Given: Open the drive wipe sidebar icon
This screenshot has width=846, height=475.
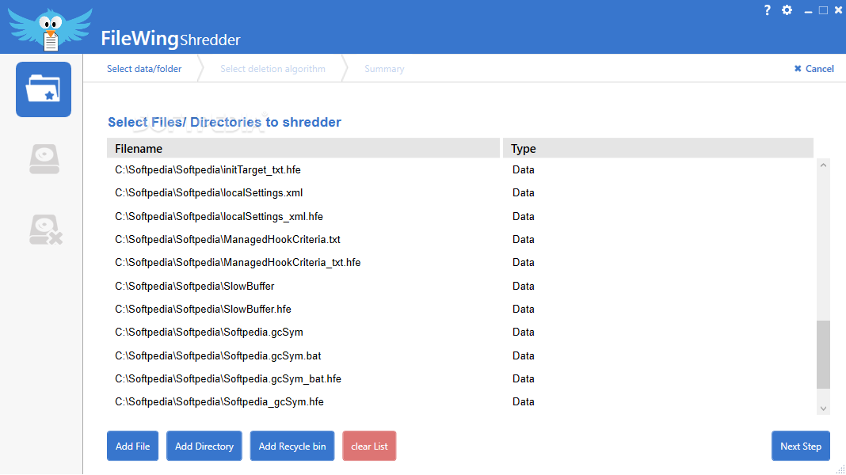Looking at the screenshot, I should coord(44,159).
